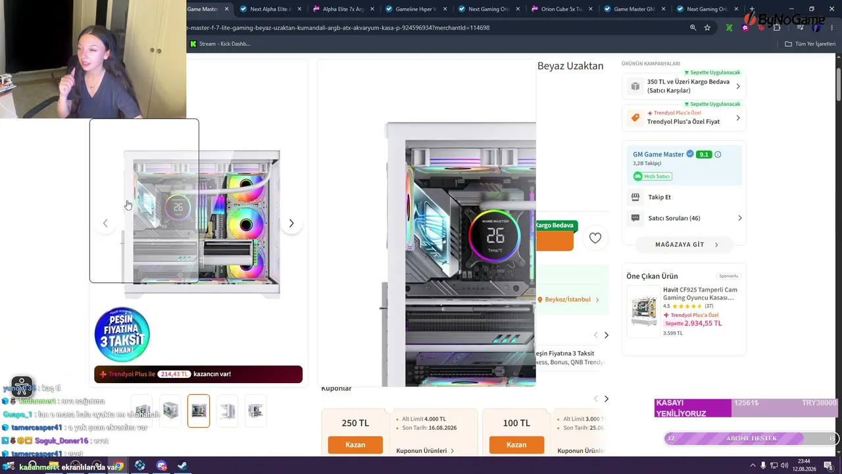Close the Orion Cube 5x tab
Screen dimensions: 842x474
pos(591,9)
